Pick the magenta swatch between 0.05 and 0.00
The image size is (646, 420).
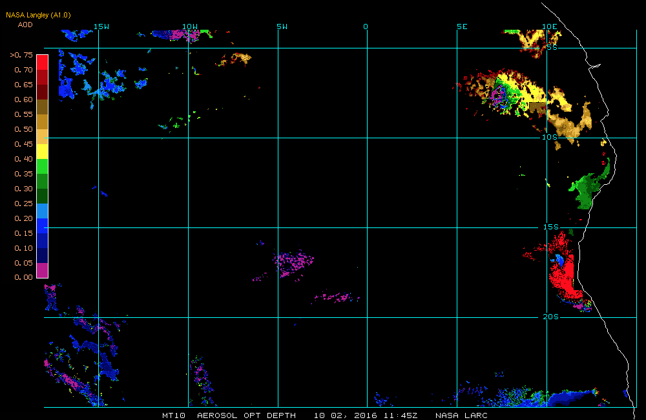[x=43, y=270]
